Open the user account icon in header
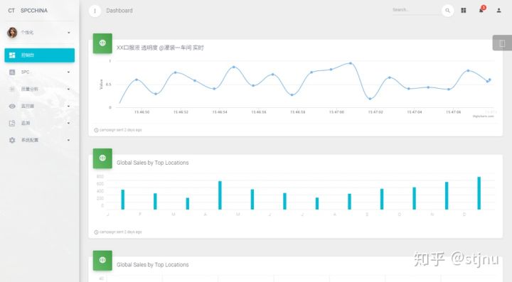Viewport: 512px width, 282px height. (498, 11)
